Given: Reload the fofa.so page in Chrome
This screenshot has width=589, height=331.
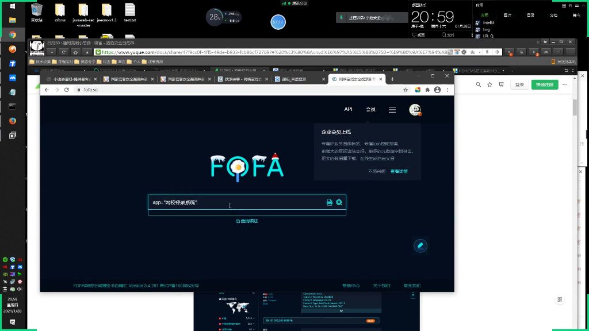Looking at the screenshot, I should pos(67,90).
